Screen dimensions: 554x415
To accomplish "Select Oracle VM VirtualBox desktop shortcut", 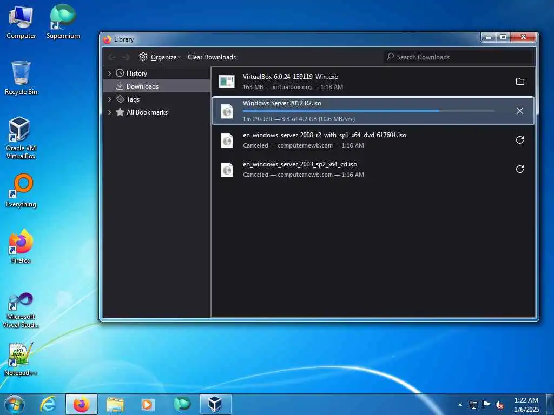I will [x=21, y=138].
